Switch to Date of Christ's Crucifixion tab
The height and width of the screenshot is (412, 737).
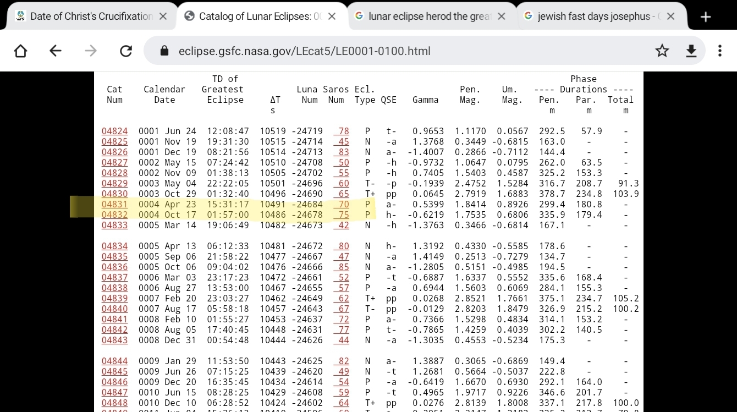pos(91,17)
